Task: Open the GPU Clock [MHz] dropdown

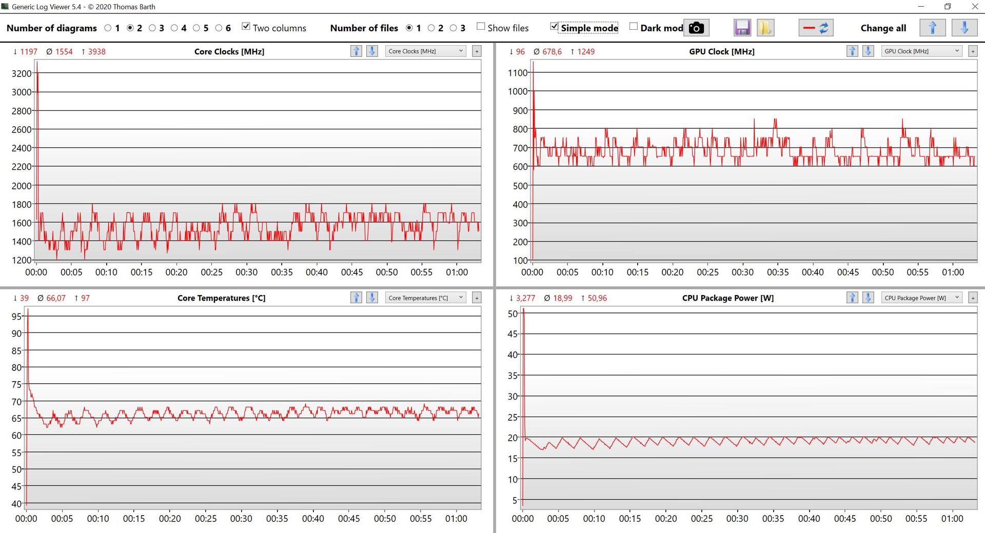Action: (921, 51)
